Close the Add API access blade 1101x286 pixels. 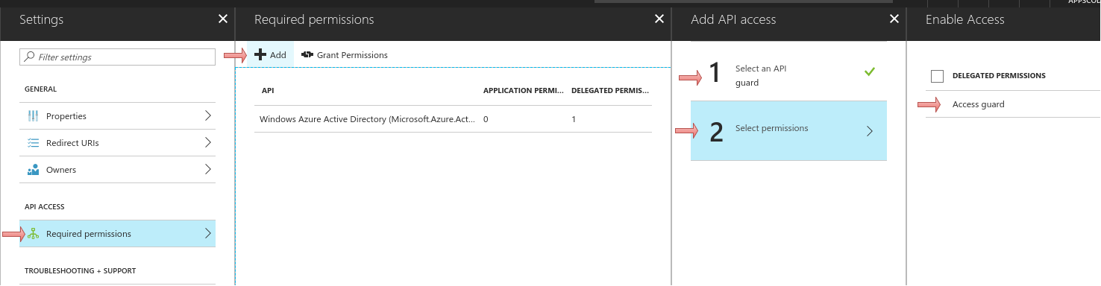[x=894, y=19]
